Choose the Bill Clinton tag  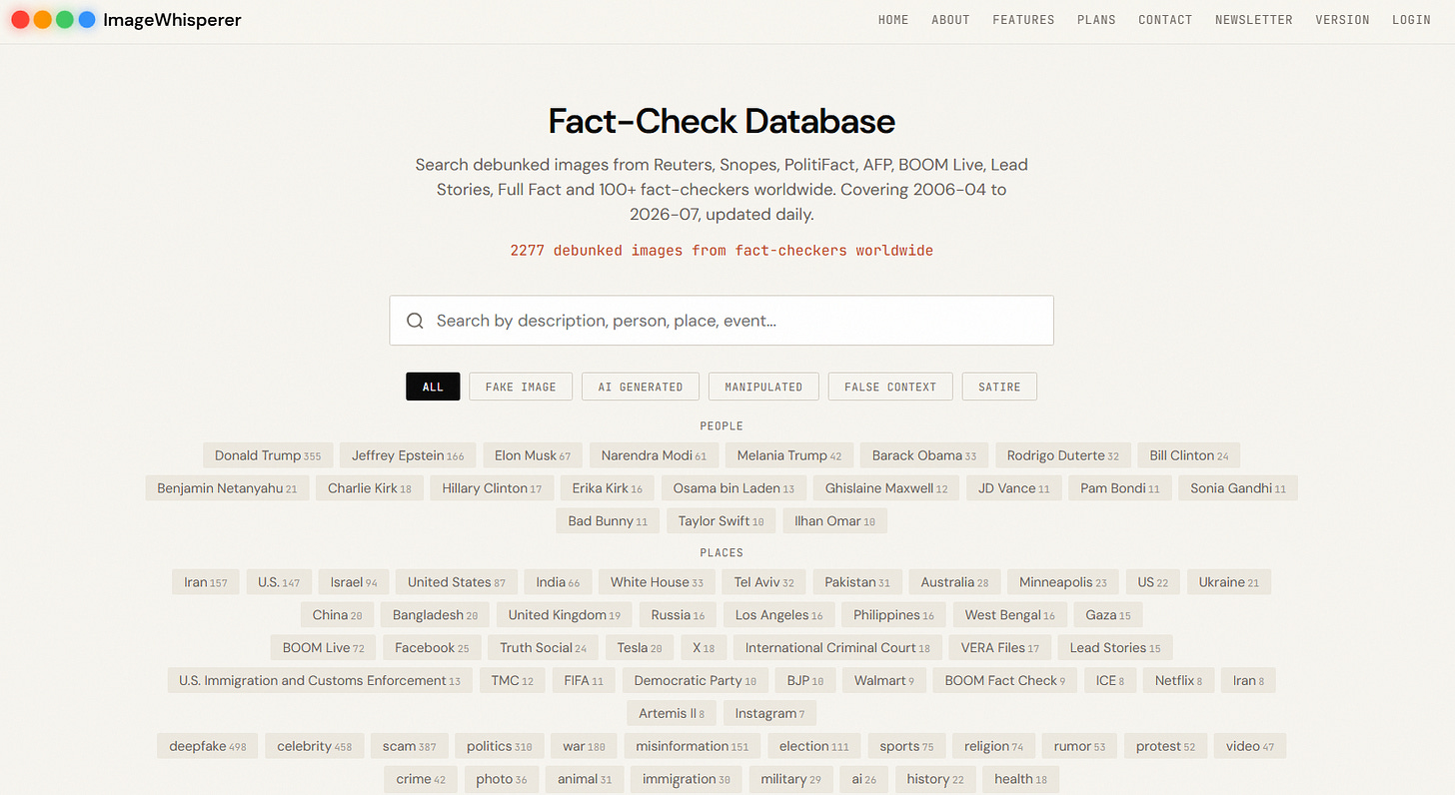pos(1189,455)
